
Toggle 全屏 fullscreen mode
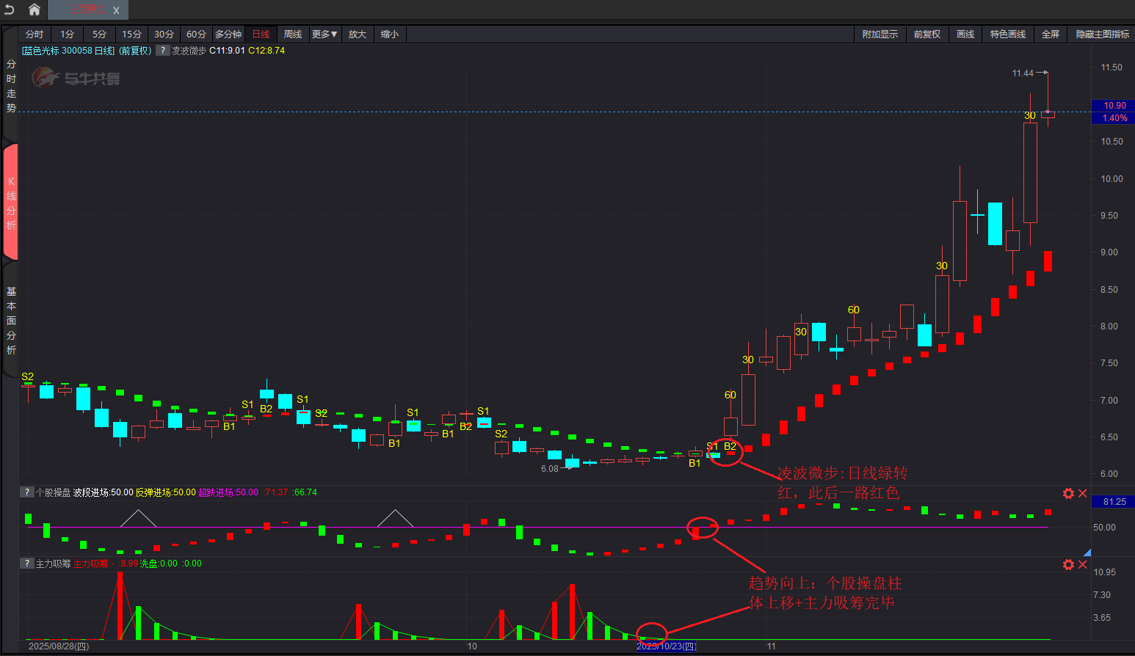point(1051,34)
